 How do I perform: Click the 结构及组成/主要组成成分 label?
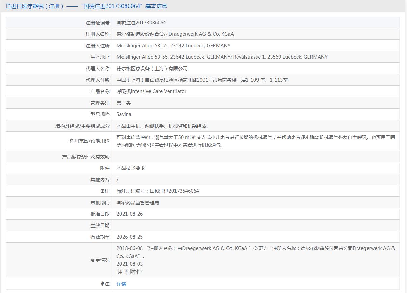click(x=83, y=126)
